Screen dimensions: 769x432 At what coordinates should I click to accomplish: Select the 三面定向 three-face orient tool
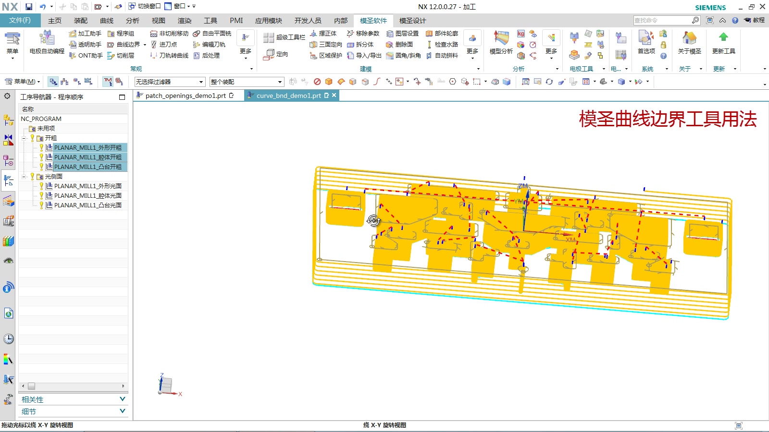point(326,45)
